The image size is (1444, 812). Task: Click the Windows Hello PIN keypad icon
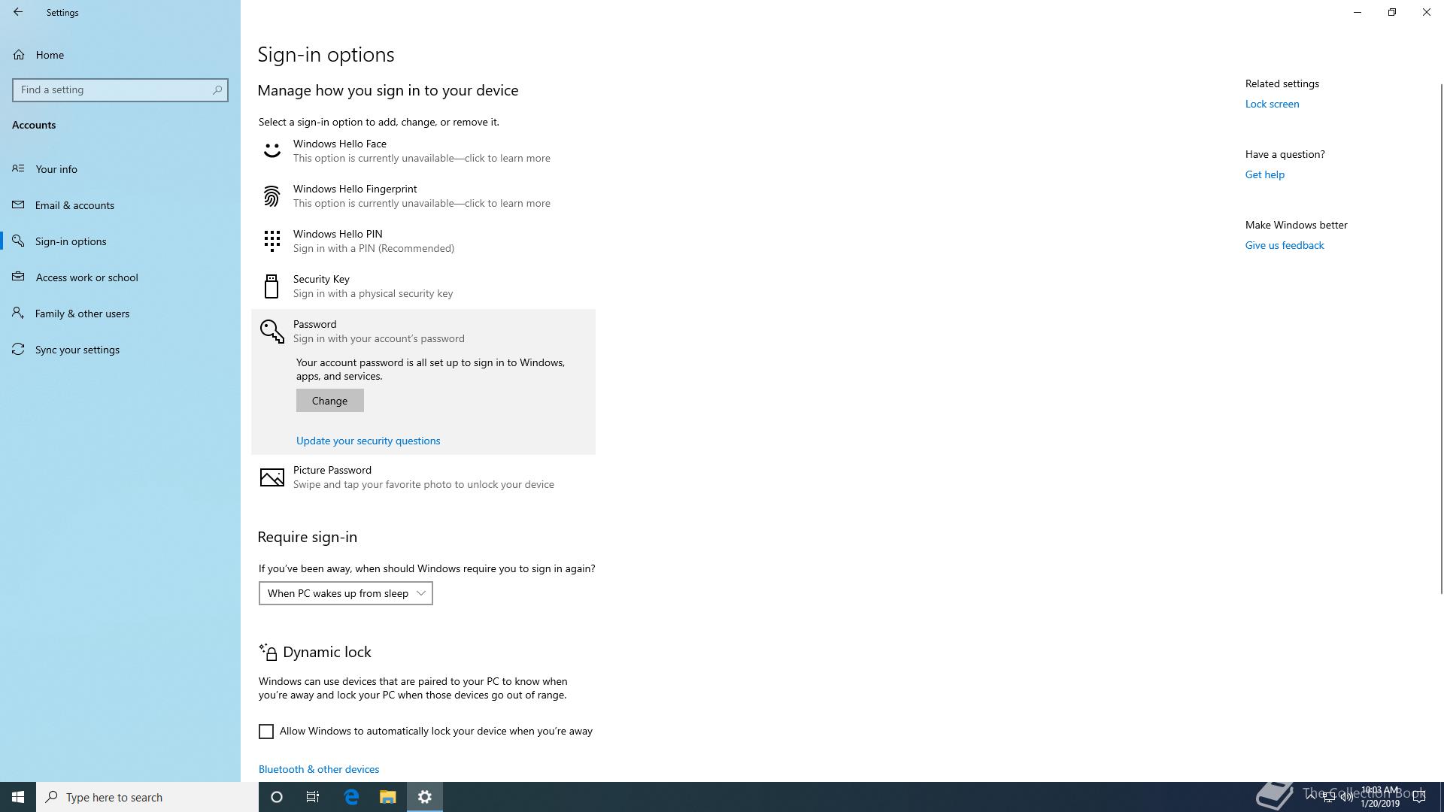tap(272, 241)
